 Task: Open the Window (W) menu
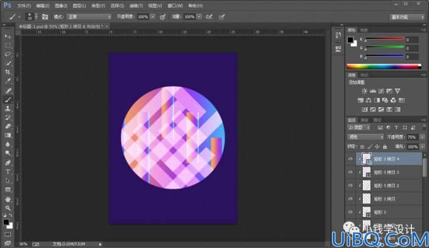coord(175,5)
